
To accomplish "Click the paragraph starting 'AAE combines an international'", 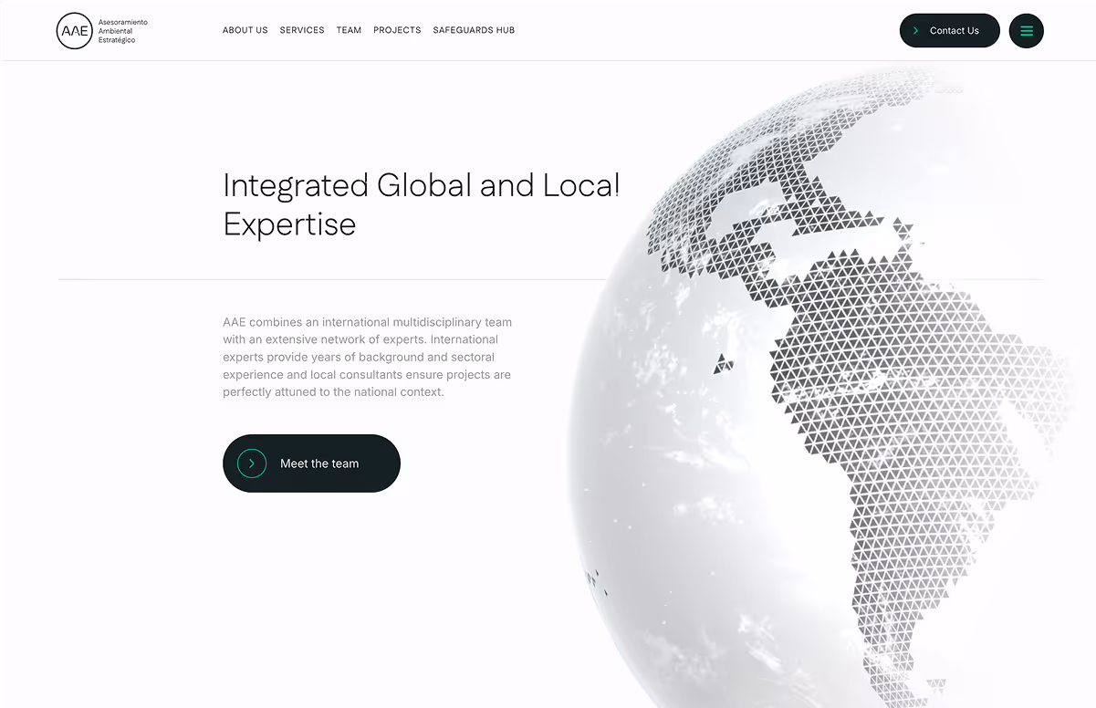I will coord(368,357).
